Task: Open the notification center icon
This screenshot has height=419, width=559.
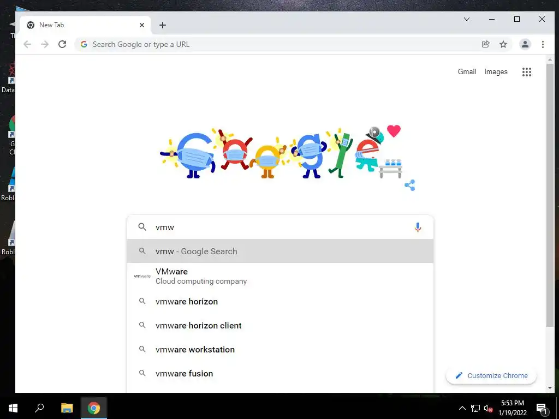Action: click(542, 408)
